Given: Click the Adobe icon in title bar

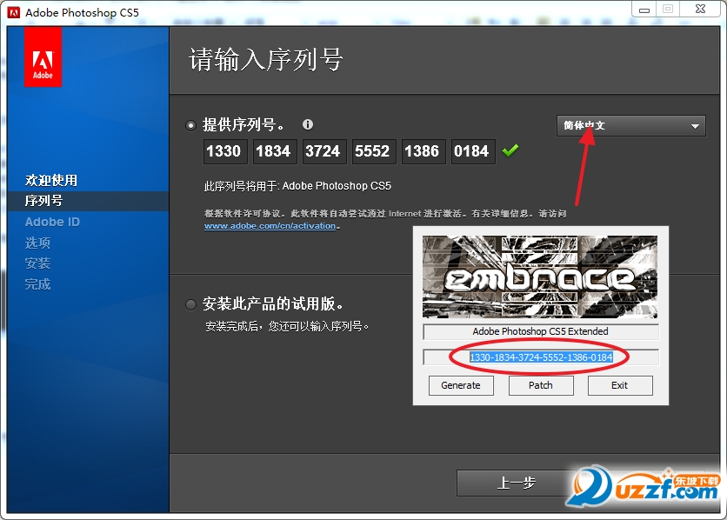Looking at the screenshot, I should click(x=14, y=12).
